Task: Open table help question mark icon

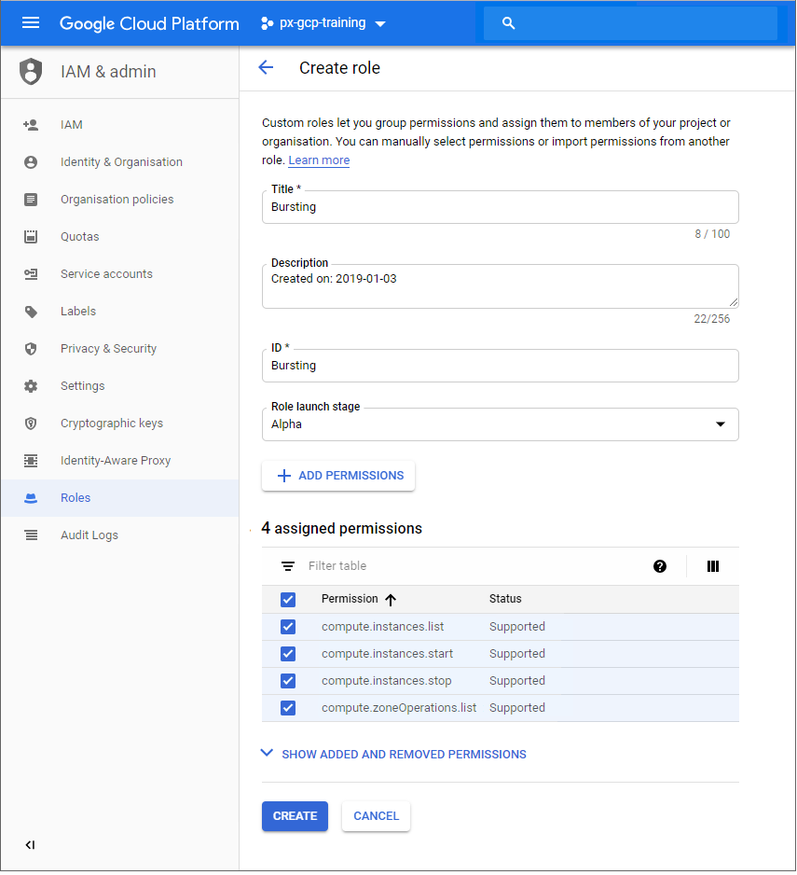Action: pos(660,566)
